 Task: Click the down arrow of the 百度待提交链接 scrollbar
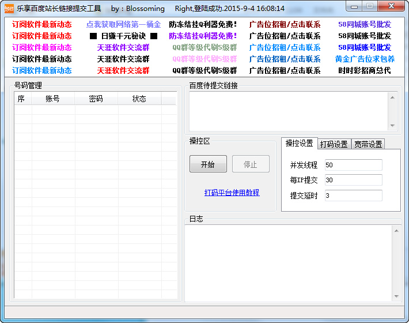point(393,126)
